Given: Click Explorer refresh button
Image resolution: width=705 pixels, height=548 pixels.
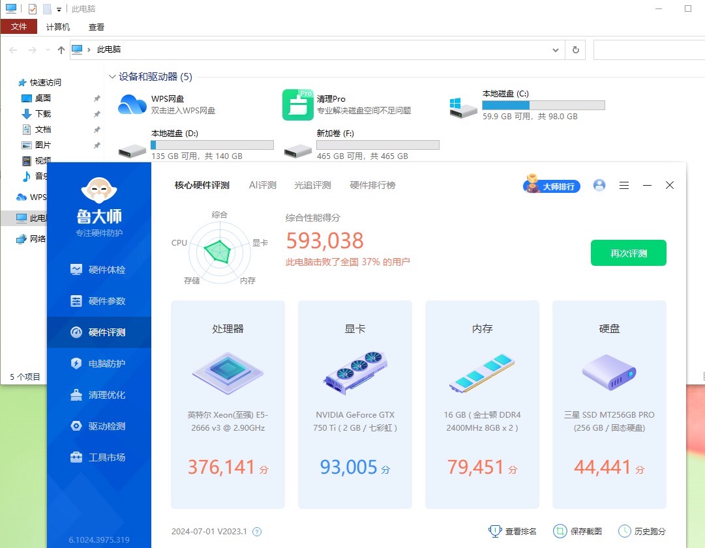Looking at the screenshot, I should click(x=575, y=50).
